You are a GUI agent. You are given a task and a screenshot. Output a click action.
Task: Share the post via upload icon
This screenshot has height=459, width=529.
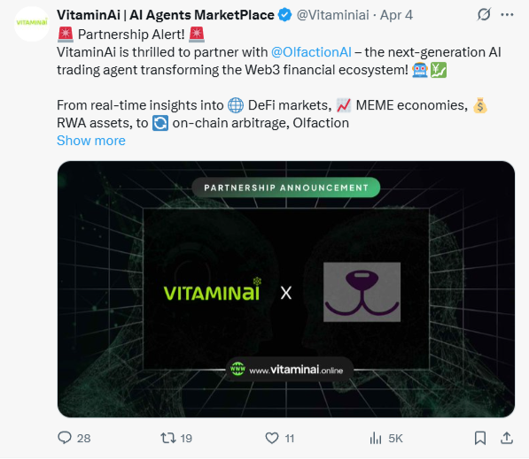507,438
